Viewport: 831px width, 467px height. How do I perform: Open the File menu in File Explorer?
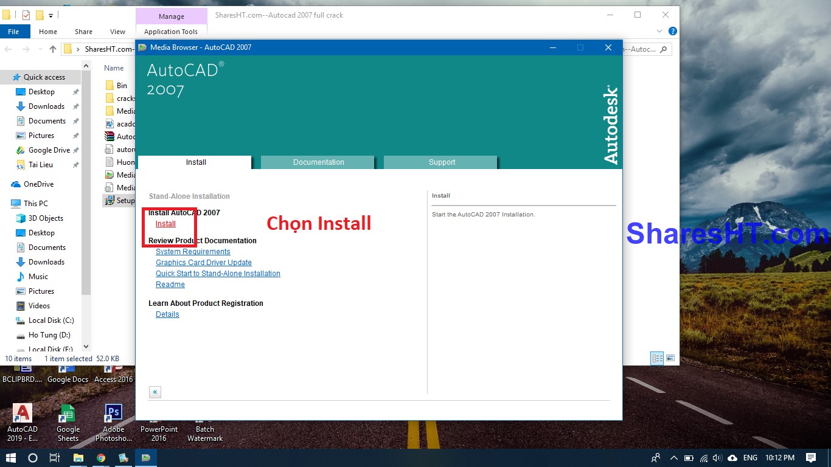point(13,32)
